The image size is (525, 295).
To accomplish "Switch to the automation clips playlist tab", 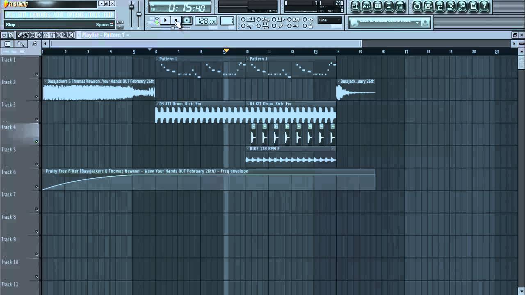I will click(x=21, y=44).
